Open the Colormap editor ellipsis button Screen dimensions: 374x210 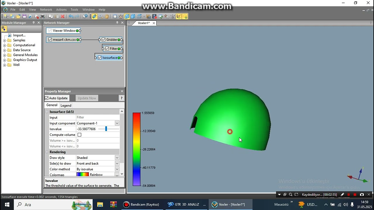tap(117, 175)
